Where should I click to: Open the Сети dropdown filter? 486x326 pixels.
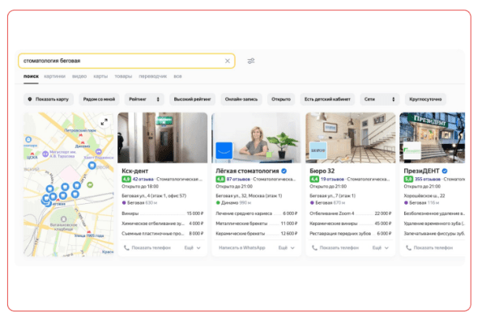(381, 99)
